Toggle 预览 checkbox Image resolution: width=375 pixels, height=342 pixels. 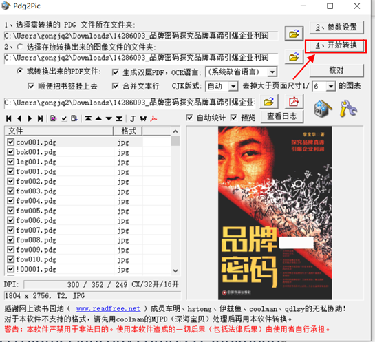[x=234, y=118]
